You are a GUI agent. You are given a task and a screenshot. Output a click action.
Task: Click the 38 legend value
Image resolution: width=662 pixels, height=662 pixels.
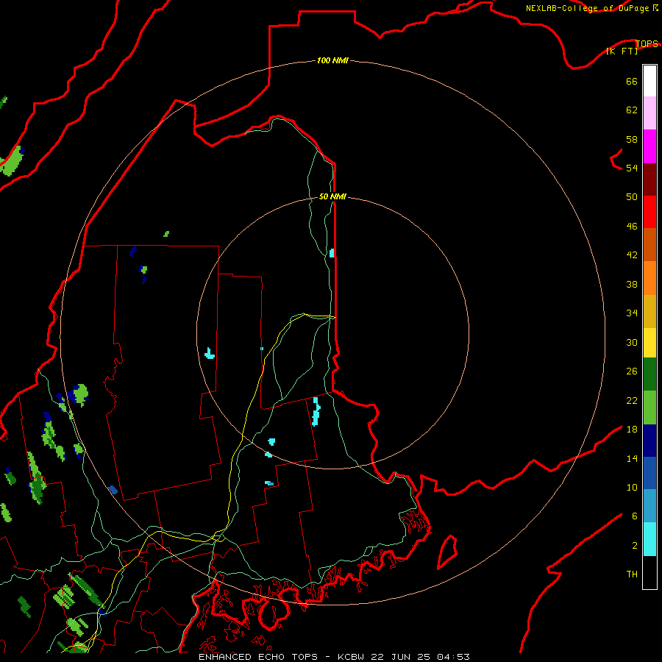[632, 285]
